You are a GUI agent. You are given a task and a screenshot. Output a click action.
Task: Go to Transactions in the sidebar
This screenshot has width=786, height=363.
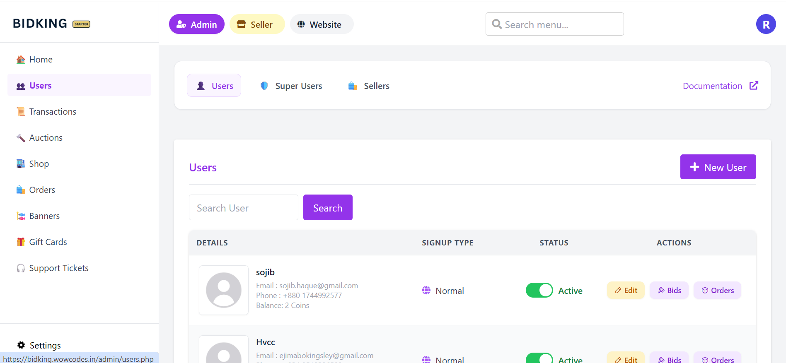click(x=79, y=112)
